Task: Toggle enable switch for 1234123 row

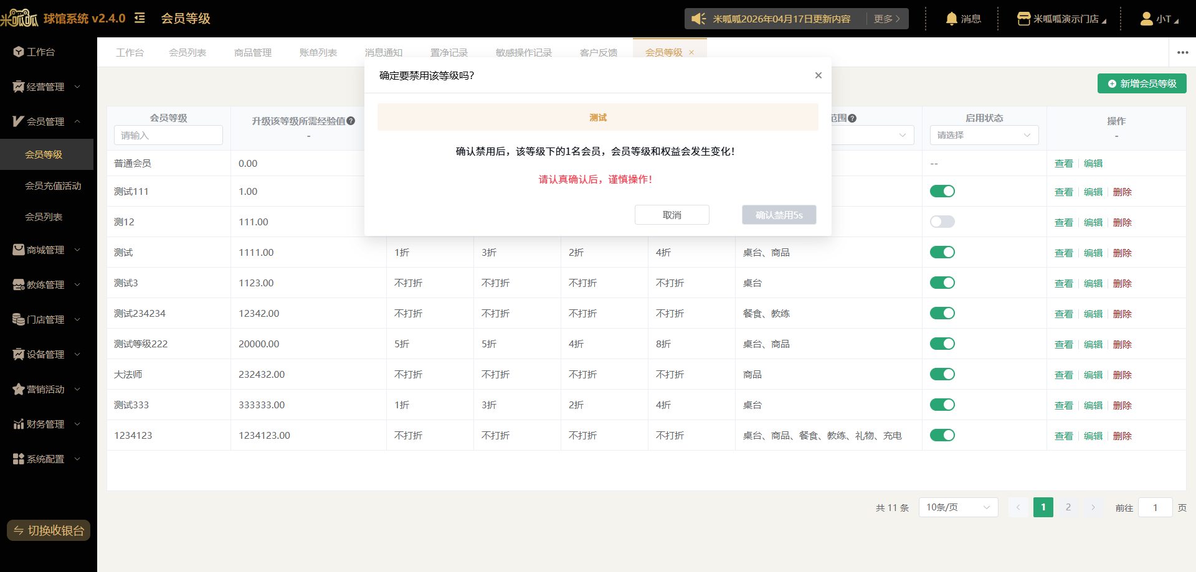Action: click(942, 435)
